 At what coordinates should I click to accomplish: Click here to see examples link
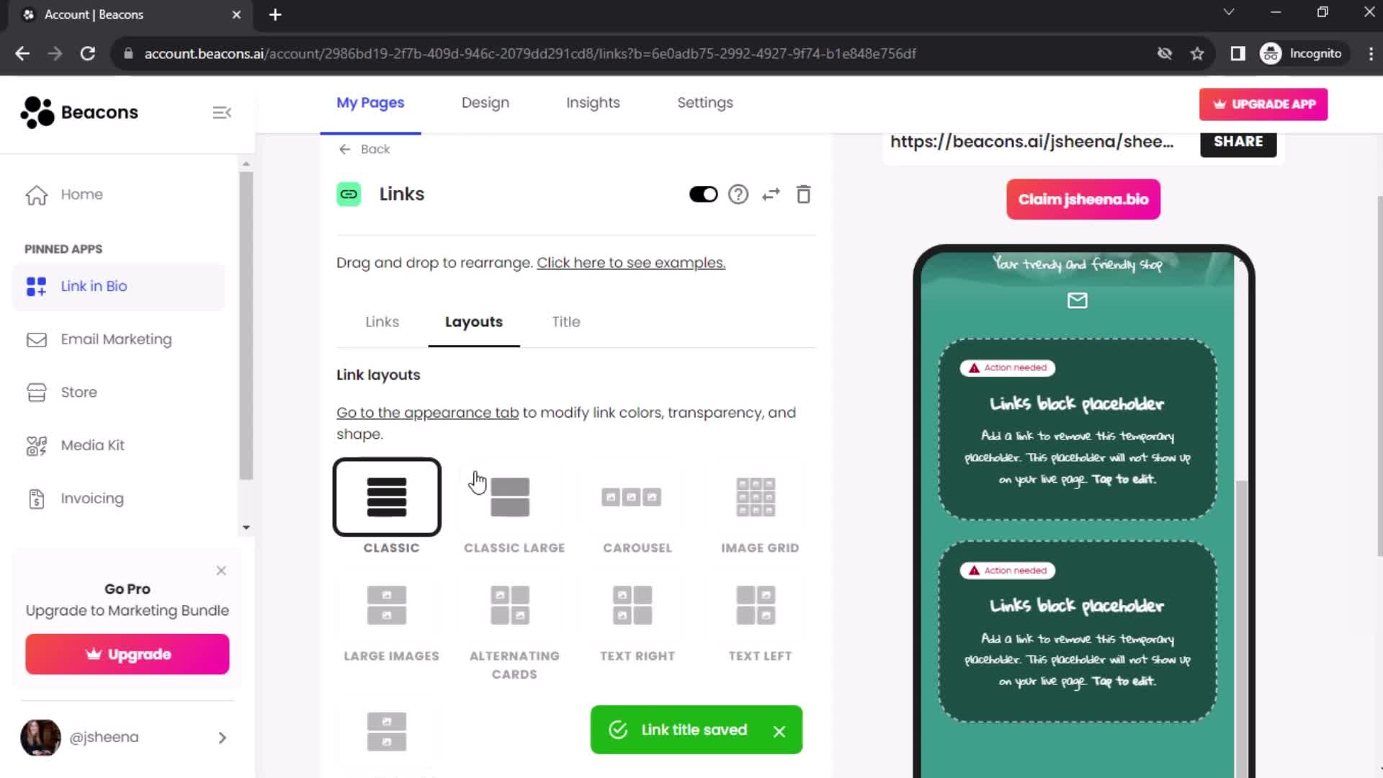pyautogui.click(x=632, y=262)
